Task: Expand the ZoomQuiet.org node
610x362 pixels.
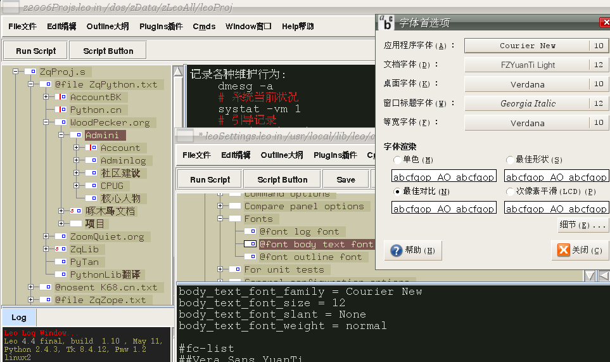Action: [x=46, y=236]
